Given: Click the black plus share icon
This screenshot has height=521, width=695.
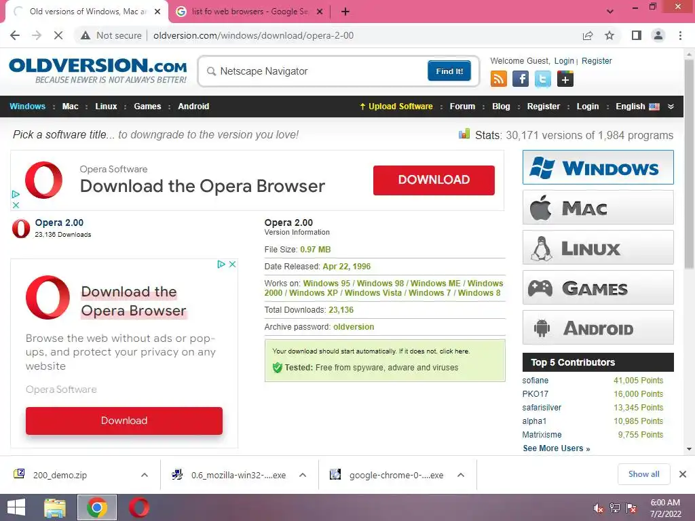Looking at the screenshot, I should point(565,79).
